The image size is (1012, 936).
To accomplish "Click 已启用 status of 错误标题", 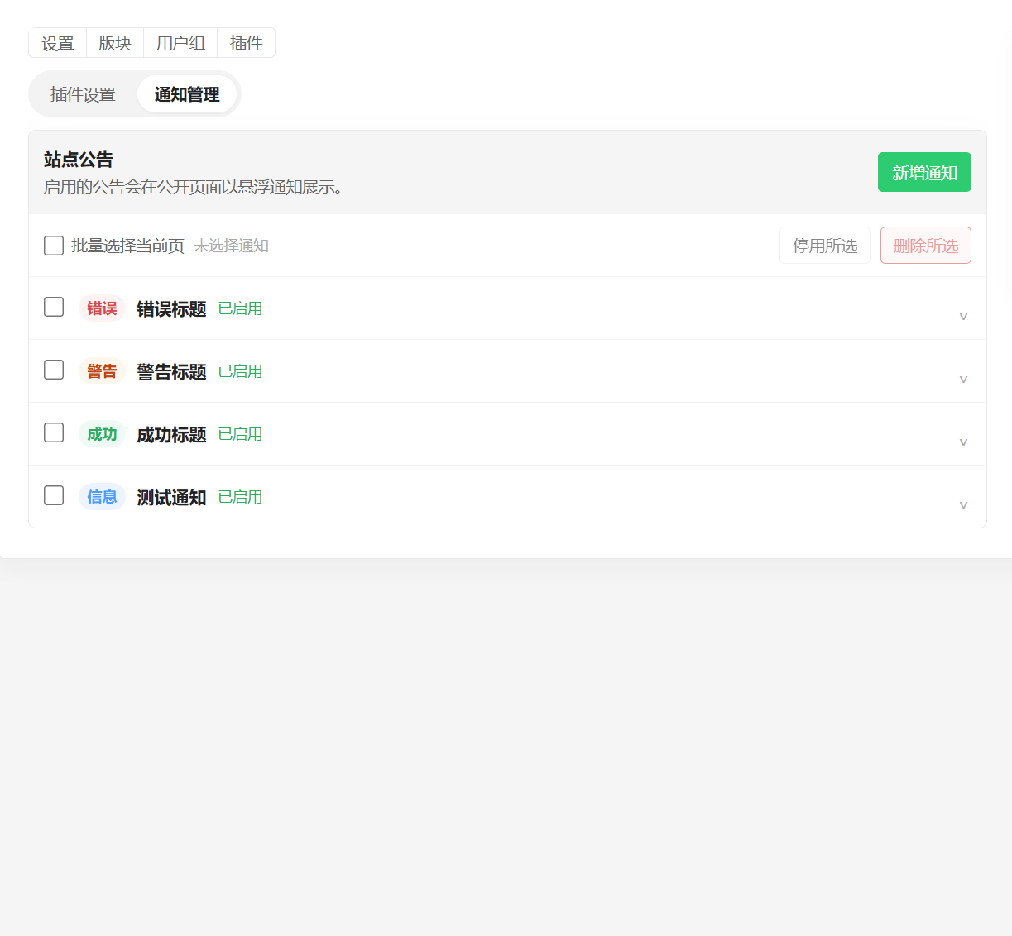I will click(240, 308).
